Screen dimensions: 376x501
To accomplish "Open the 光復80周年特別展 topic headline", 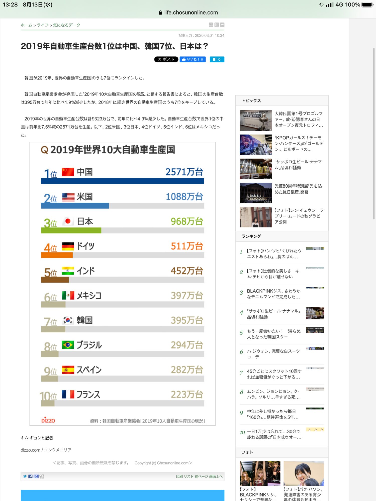I will coord(298,189).
